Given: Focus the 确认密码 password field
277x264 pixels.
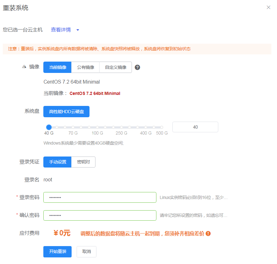Looking at the screenshot, I should click(100, 215).
